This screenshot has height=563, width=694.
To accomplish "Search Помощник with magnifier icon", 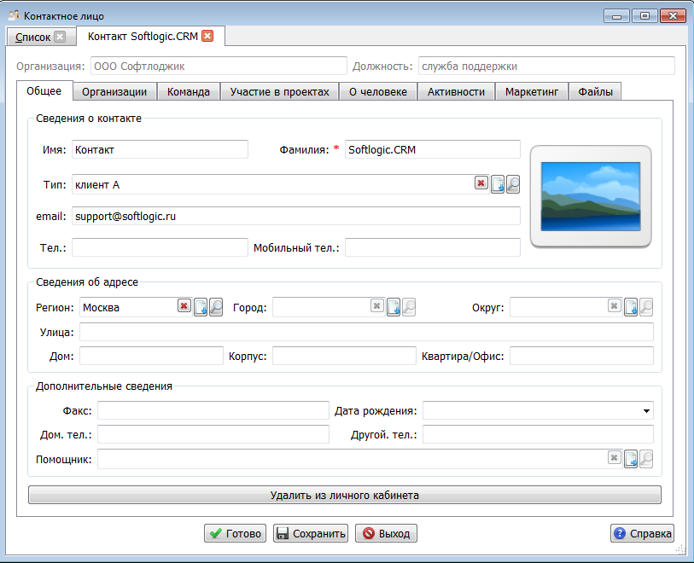I will pyautogui.click(x=646, y=459).
